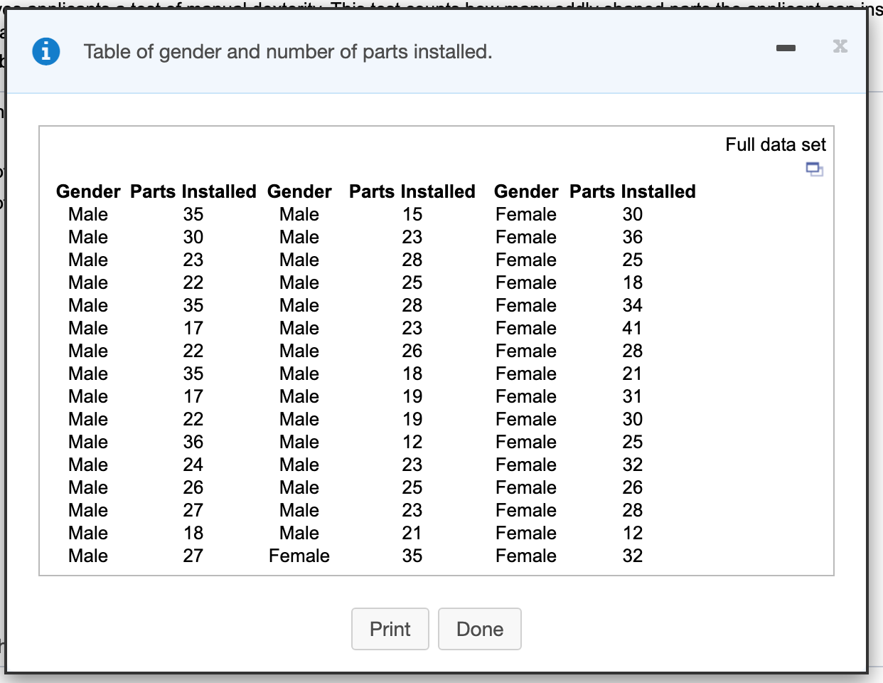Click the first 'Gender' column header

click(x=88, y=191)
